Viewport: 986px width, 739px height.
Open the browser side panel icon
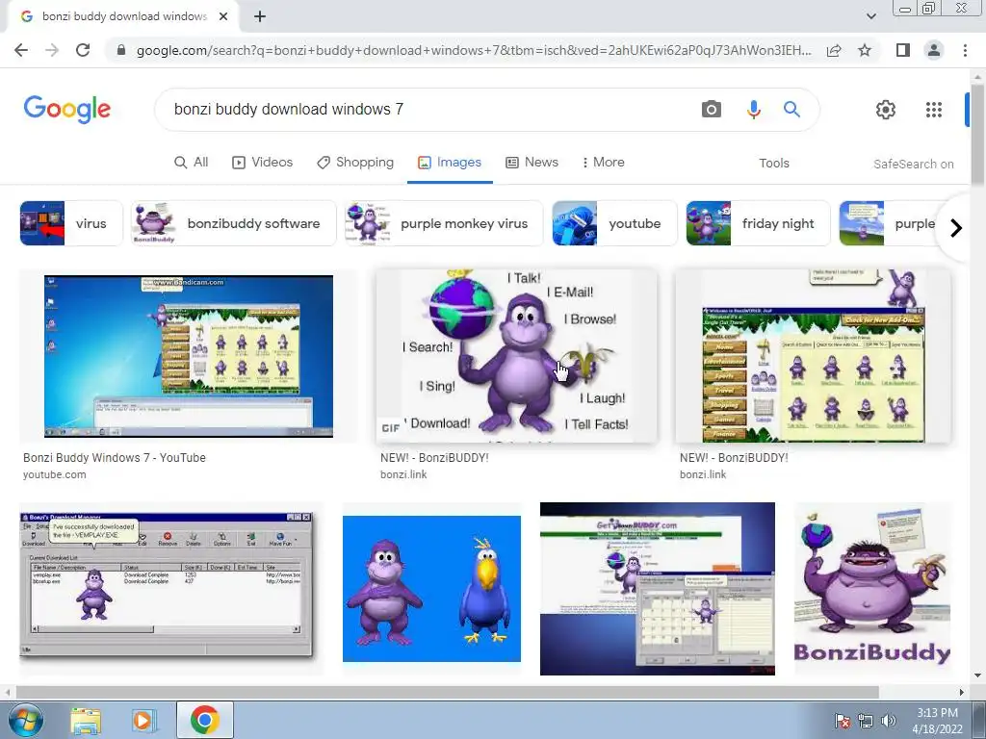[902, 50]
